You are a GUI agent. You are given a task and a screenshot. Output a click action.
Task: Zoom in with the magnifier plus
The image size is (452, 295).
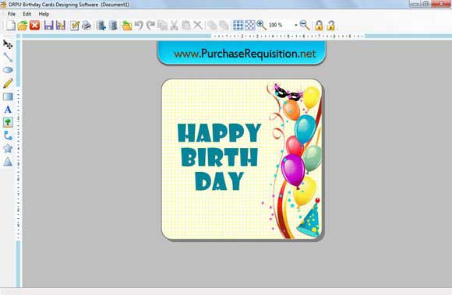(261, 26)
